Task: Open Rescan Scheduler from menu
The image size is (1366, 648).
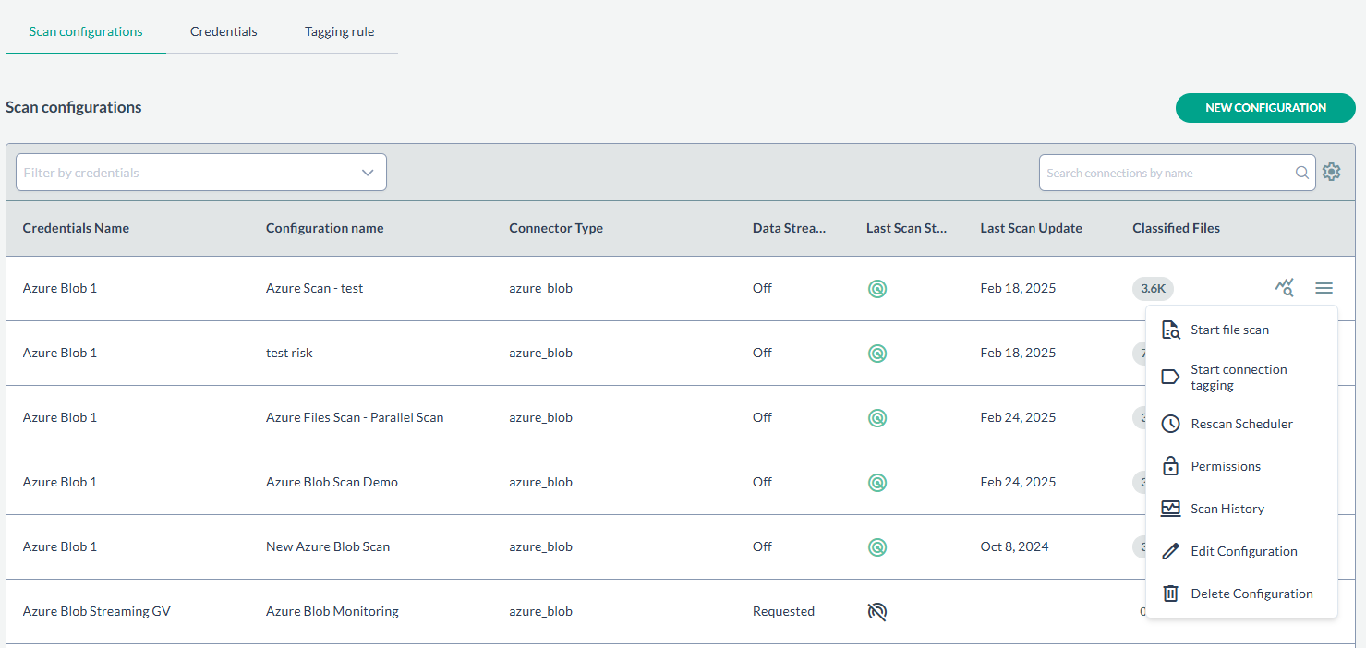Action: (x=1241, y=424)
